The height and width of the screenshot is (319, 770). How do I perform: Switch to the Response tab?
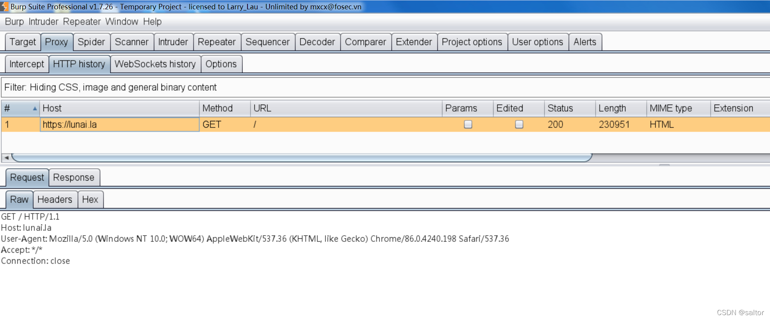[74, 178]
